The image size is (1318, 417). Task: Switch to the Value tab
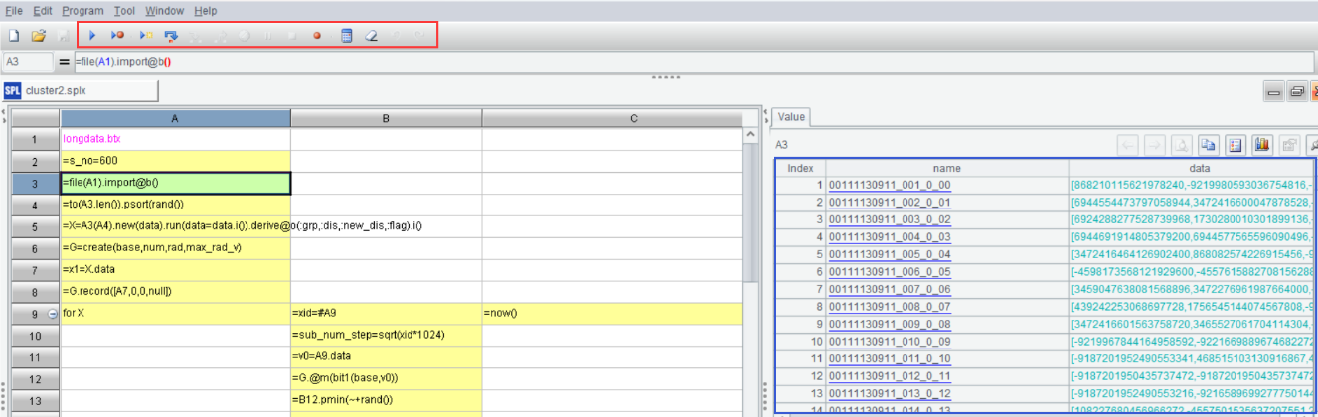point(791,116)
